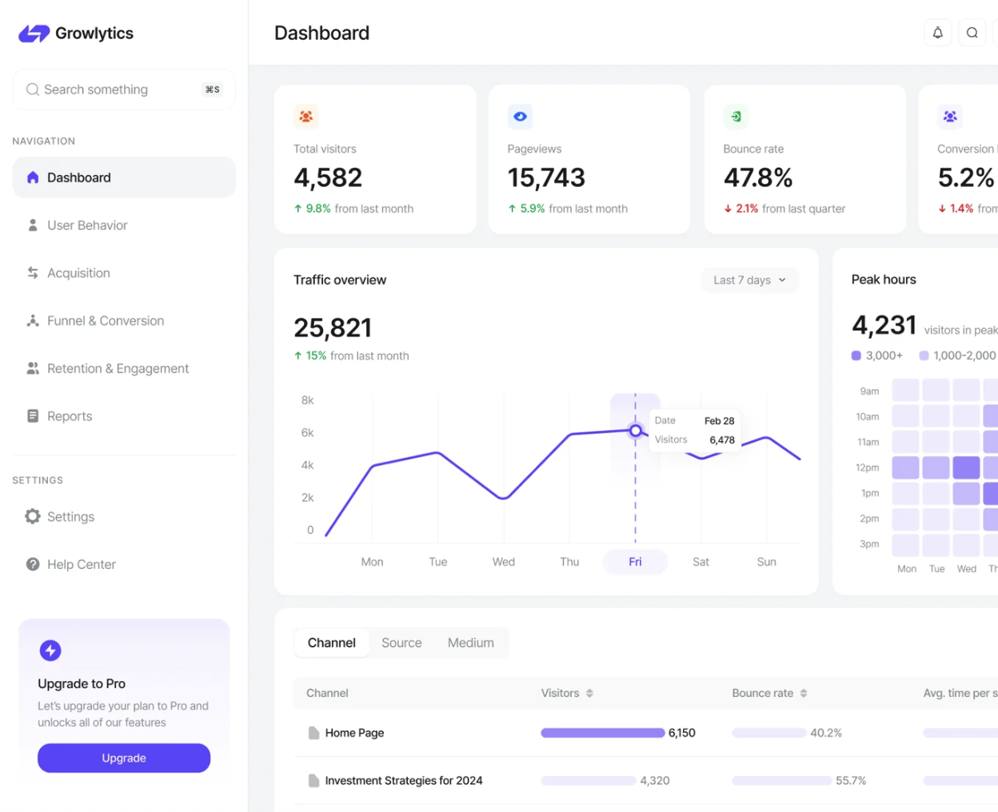Click the 3,000+ legend swatch in Peak hours
The height and width of the screenshot is (812, 998).
pyautogui.click(x=858, y=355)
